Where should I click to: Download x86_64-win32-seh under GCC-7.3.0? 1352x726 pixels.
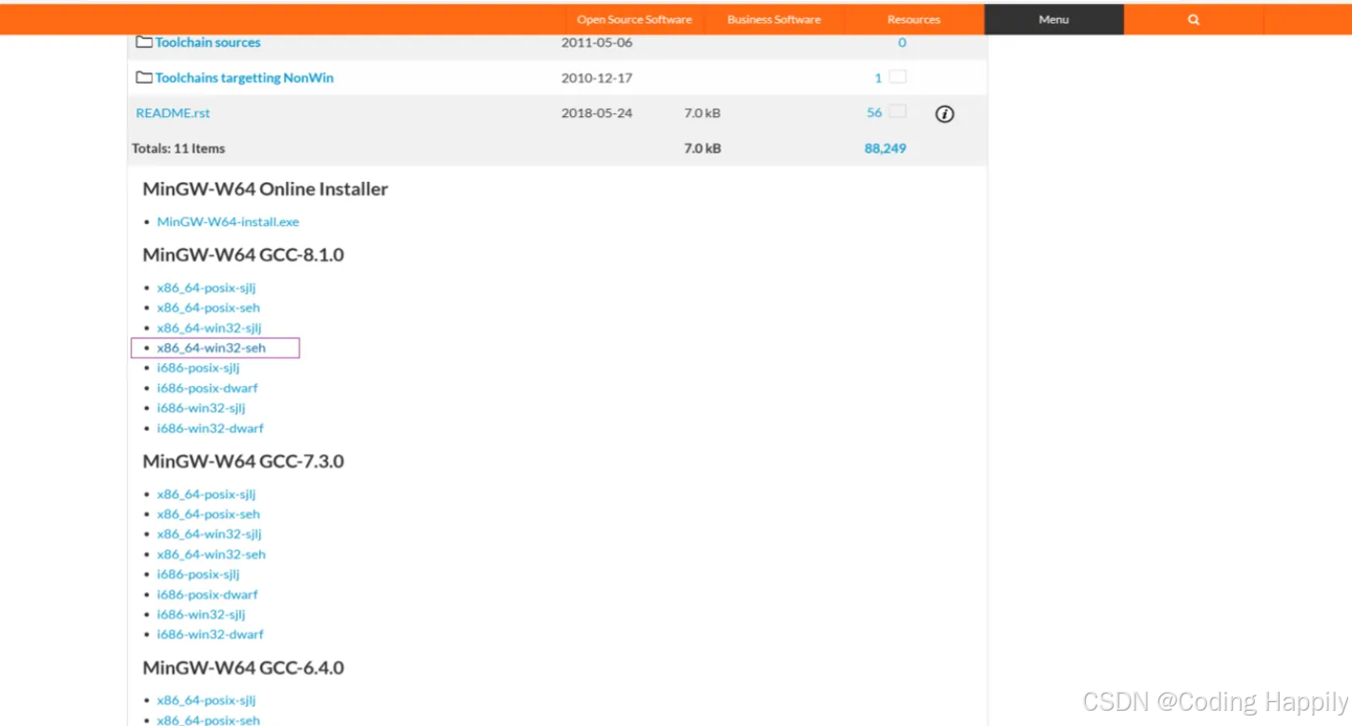(x=212, y=554)
